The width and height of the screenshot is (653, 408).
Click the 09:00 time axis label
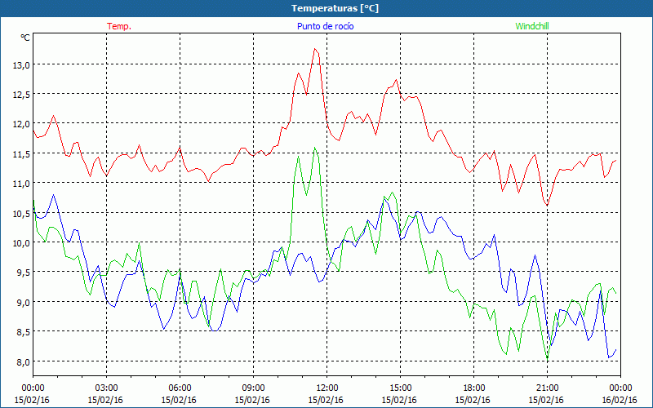tap(253, 388)
